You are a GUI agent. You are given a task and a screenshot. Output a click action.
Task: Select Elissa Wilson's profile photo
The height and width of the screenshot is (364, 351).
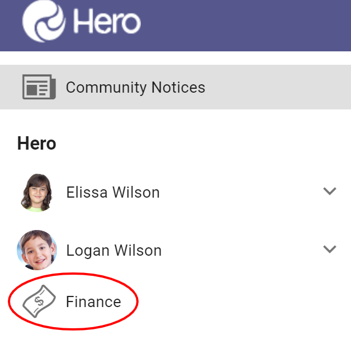[37, 193]
